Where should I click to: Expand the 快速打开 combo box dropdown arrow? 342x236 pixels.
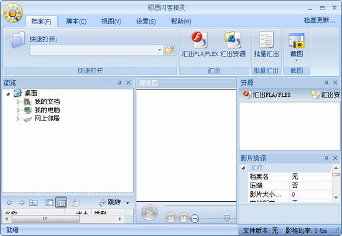[160, 50]
